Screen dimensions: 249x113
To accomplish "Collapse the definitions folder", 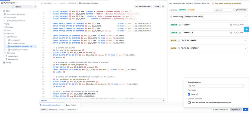I will tap(6, 37).
